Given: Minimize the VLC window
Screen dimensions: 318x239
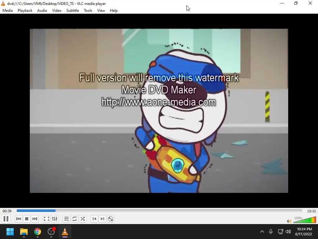Looking at the screenshot, I should 282,3.
